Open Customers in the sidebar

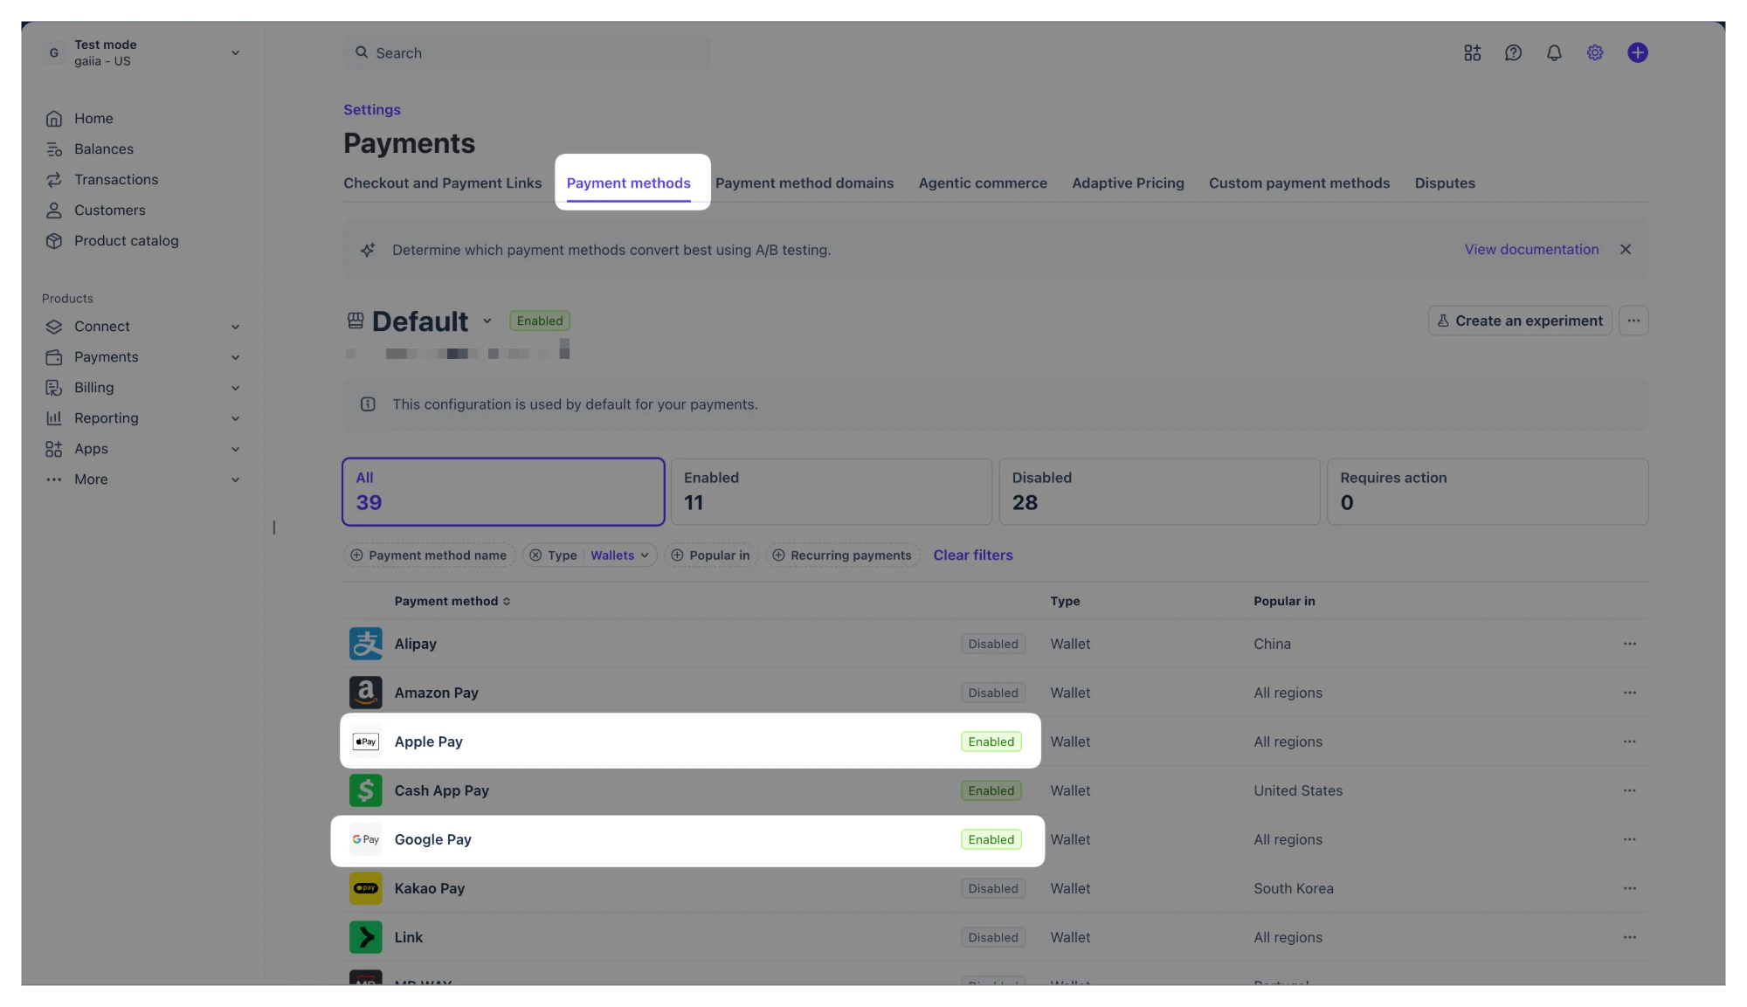coord(110,210)
